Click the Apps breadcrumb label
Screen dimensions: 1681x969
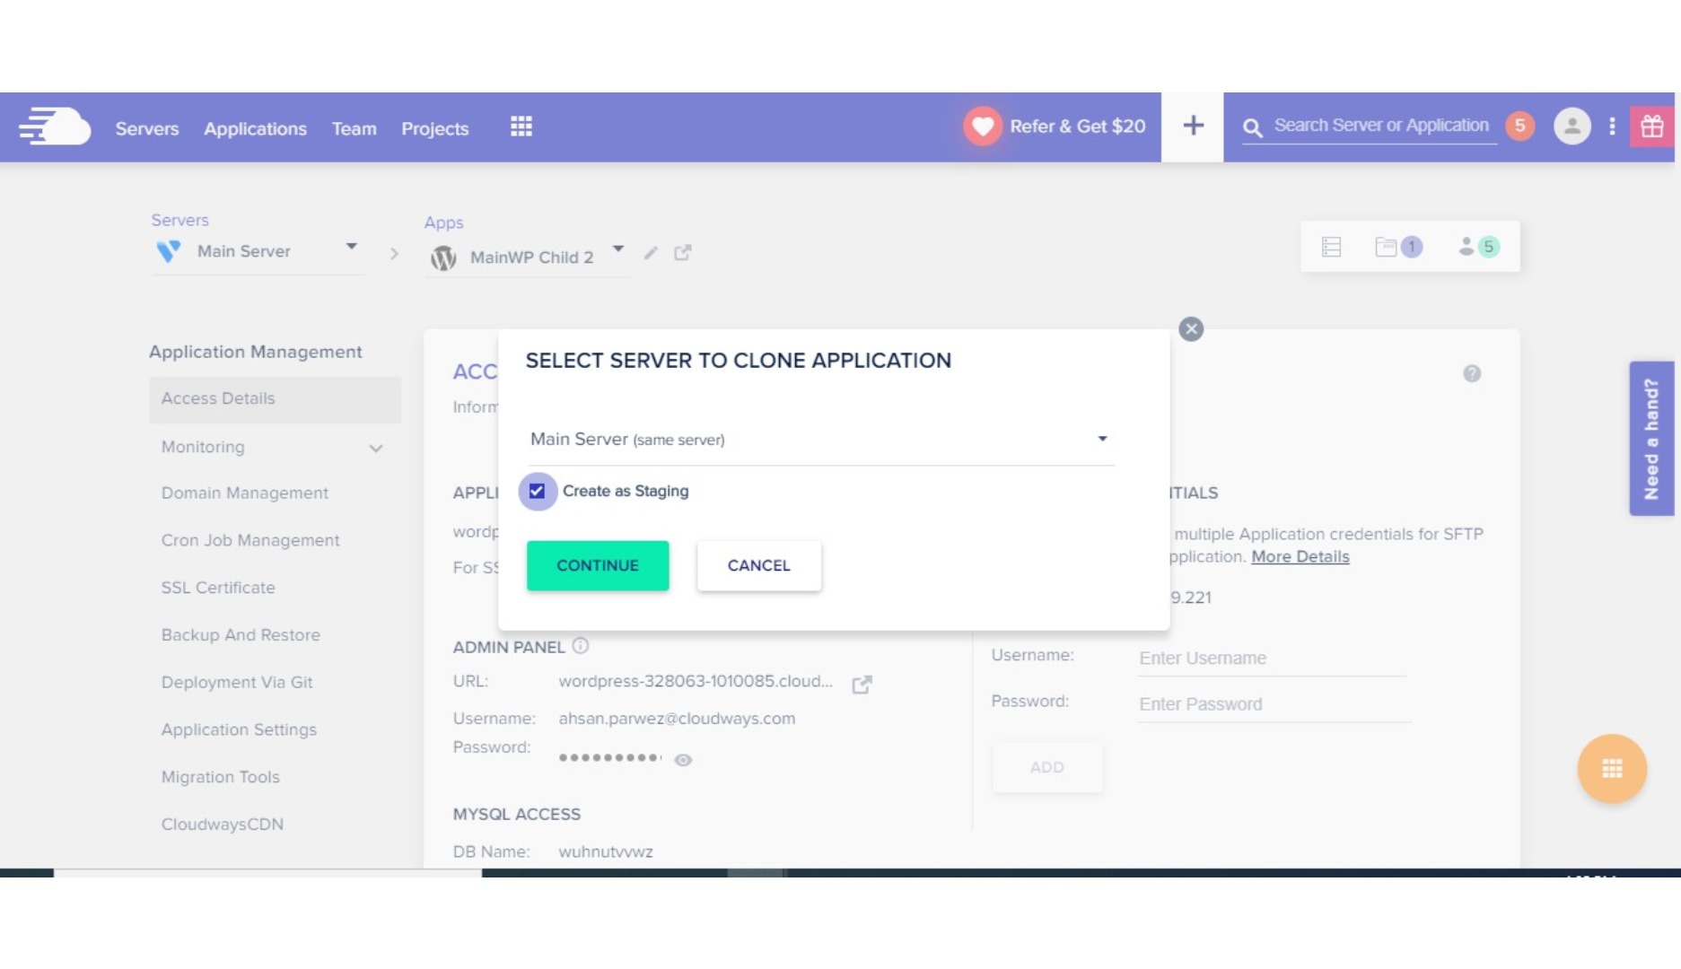click(443, 223)
